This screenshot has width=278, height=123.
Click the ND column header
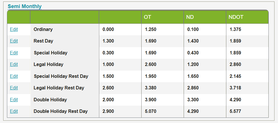pos(190,17)
